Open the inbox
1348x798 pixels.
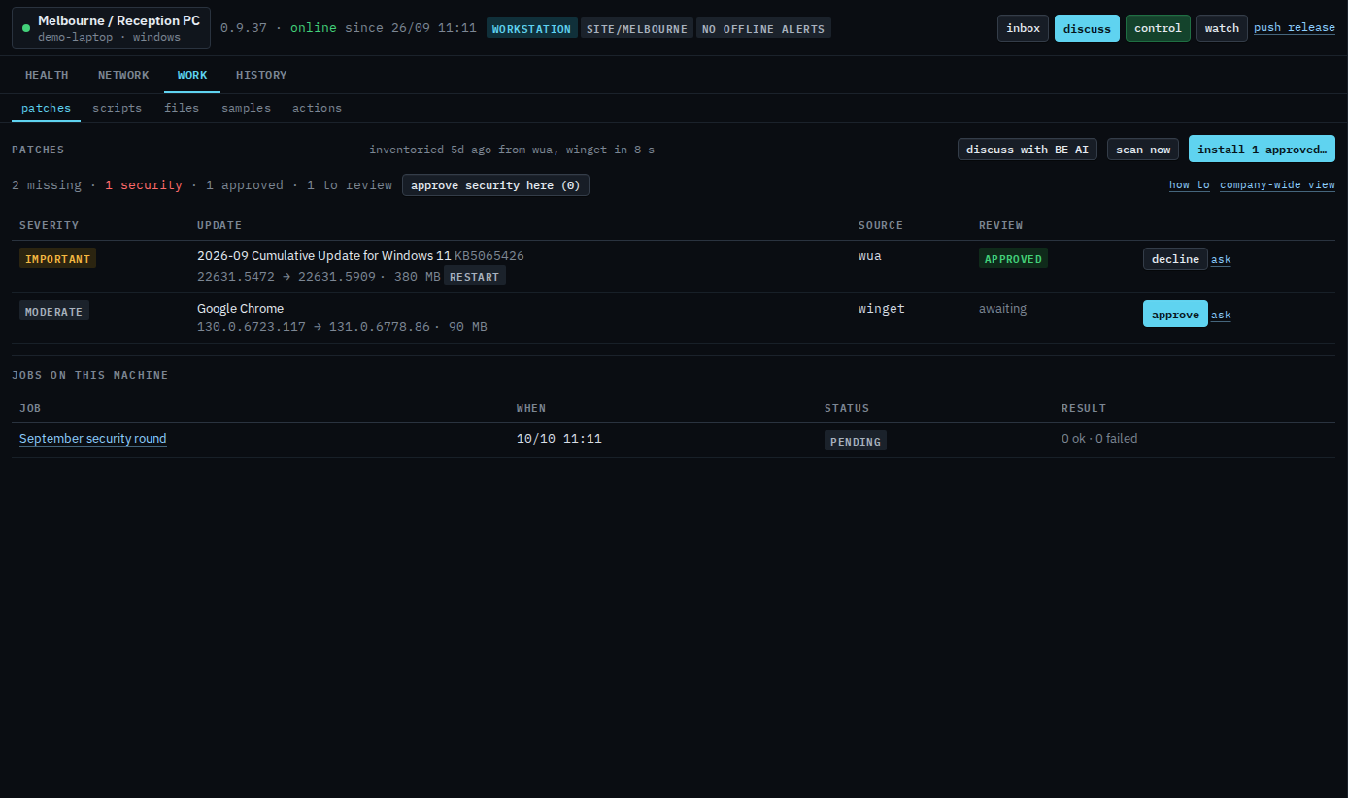pos(1023,28)
